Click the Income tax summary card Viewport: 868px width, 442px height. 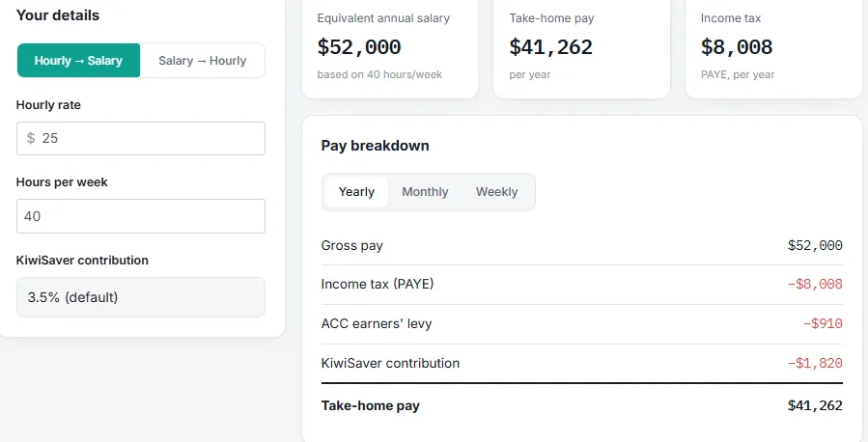point(773,48)
